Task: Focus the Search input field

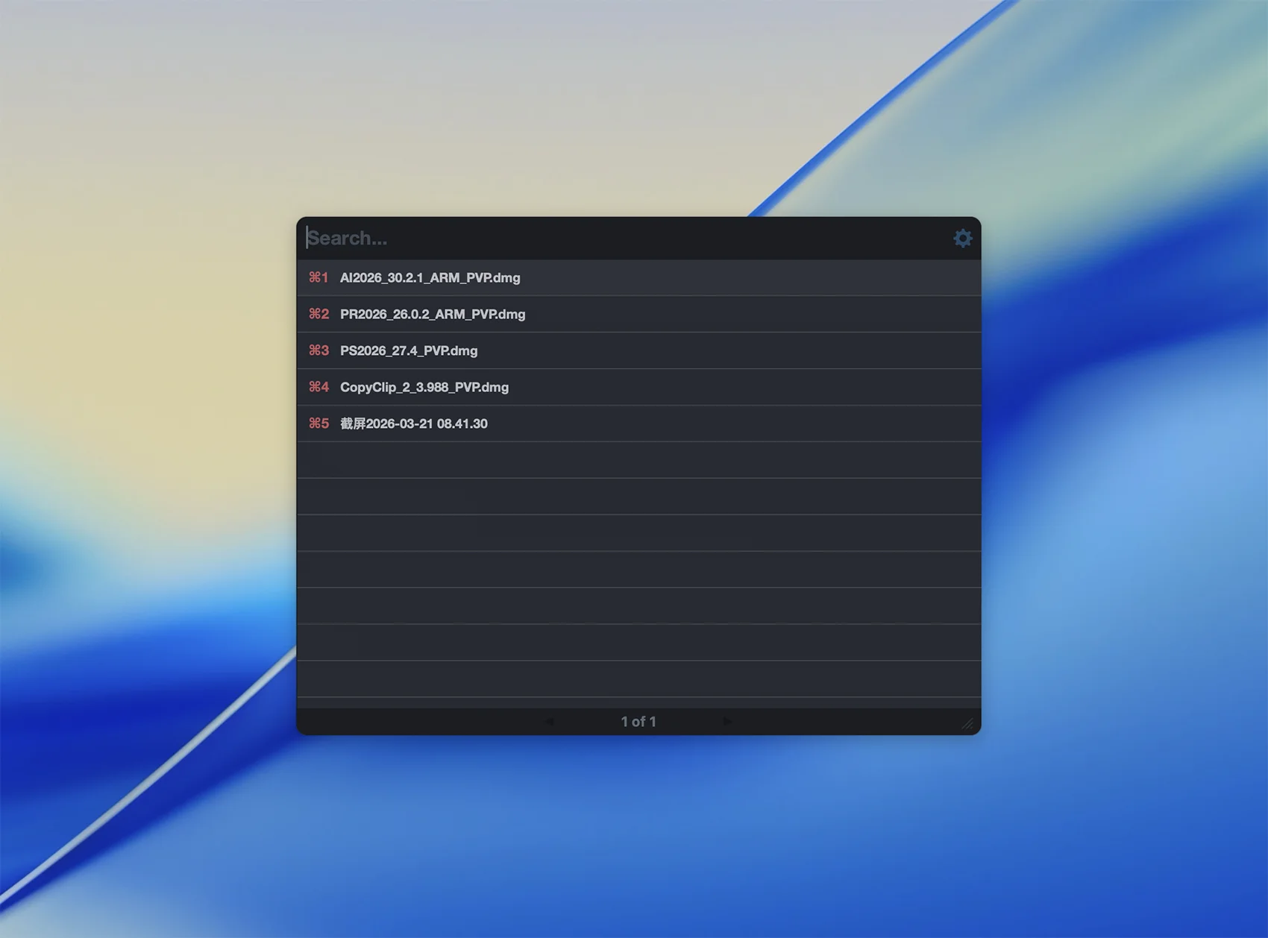Action: tap(522, 239)
